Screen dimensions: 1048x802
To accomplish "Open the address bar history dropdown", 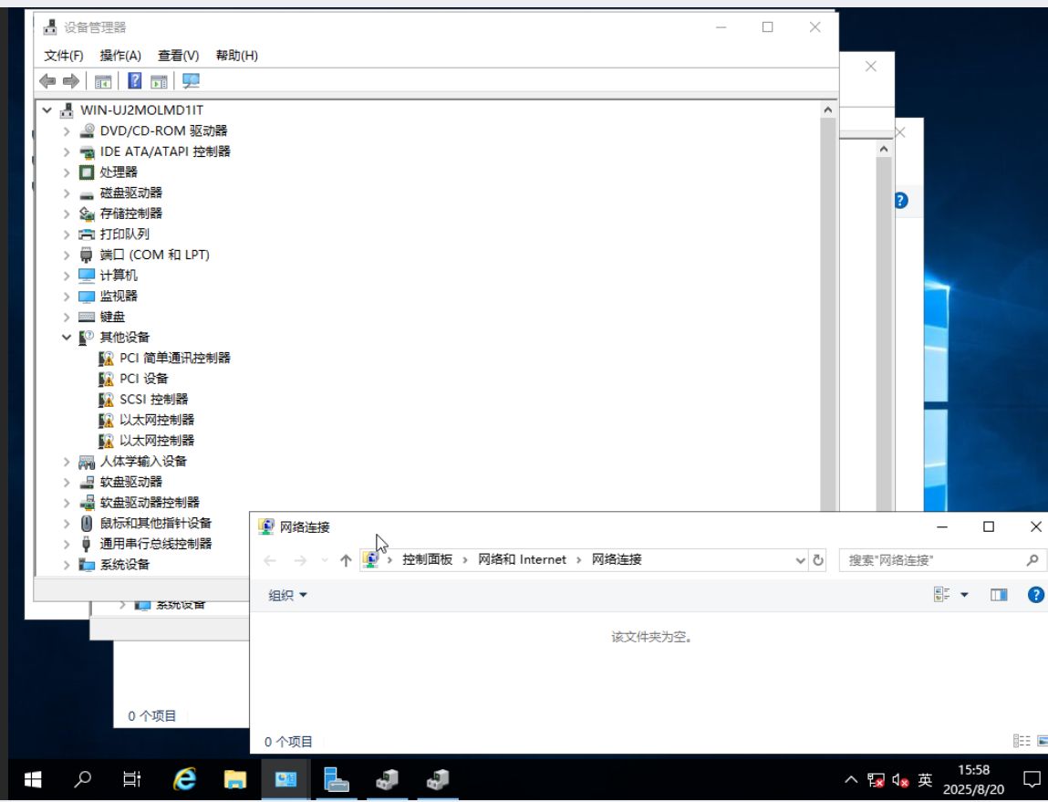I will [800, 560].
